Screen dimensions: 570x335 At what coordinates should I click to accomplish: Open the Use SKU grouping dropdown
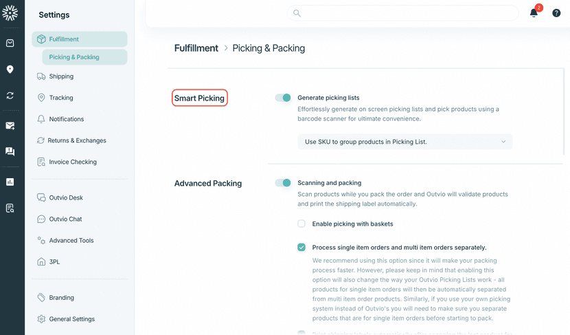click(x=404, y=142)
